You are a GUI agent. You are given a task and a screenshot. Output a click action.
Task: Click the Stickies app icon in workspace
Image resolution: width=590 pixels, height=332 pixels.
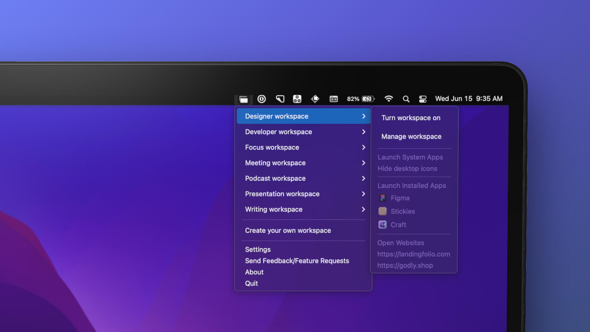tap(382, 211)
